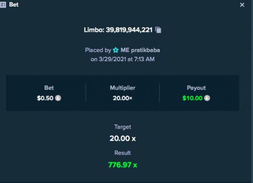Click the Bet column label in the stats panel
253x183 pixels.
click(49, 88)
